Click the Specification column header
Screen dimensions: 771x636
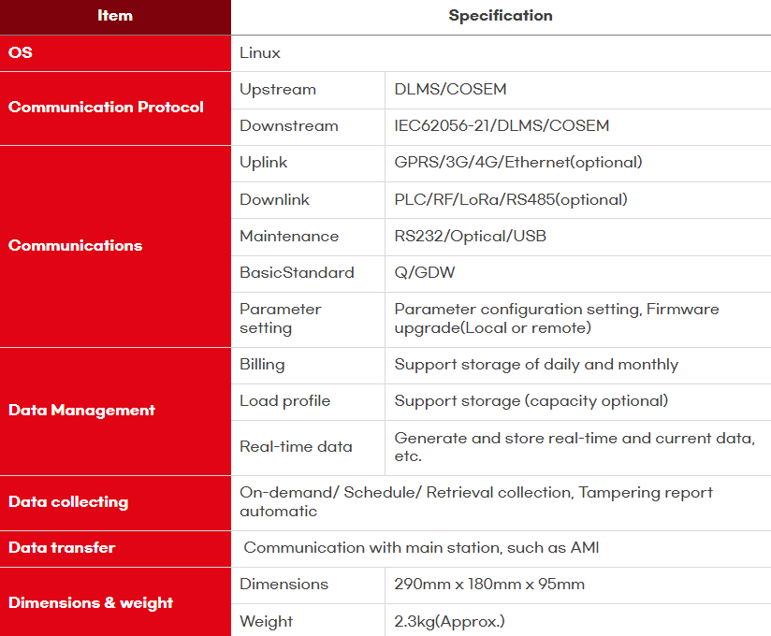pyautogui.click(x=501, y=16)
